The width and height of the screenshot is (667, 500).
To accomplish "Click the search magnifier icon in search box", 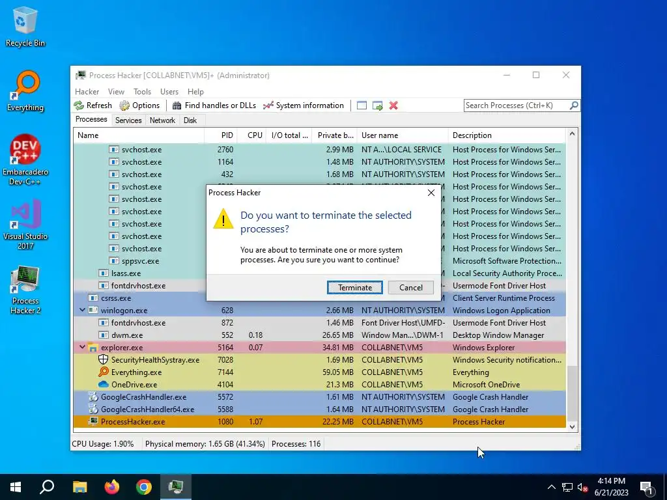I will click(x=574, y=105).
